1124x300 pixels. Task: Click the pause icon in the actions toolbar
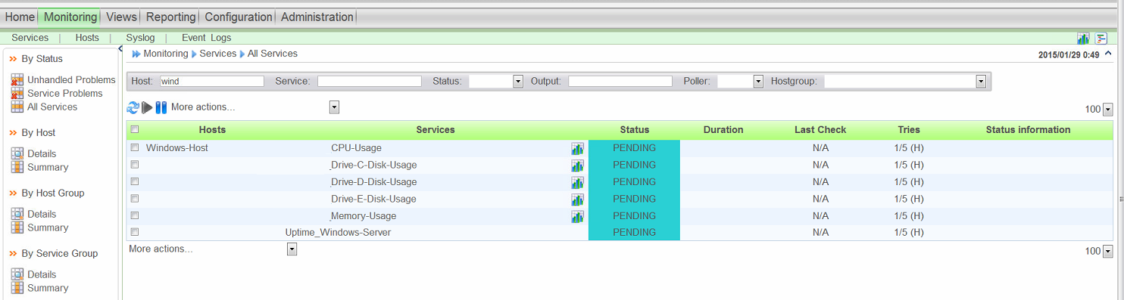point(161,107)
